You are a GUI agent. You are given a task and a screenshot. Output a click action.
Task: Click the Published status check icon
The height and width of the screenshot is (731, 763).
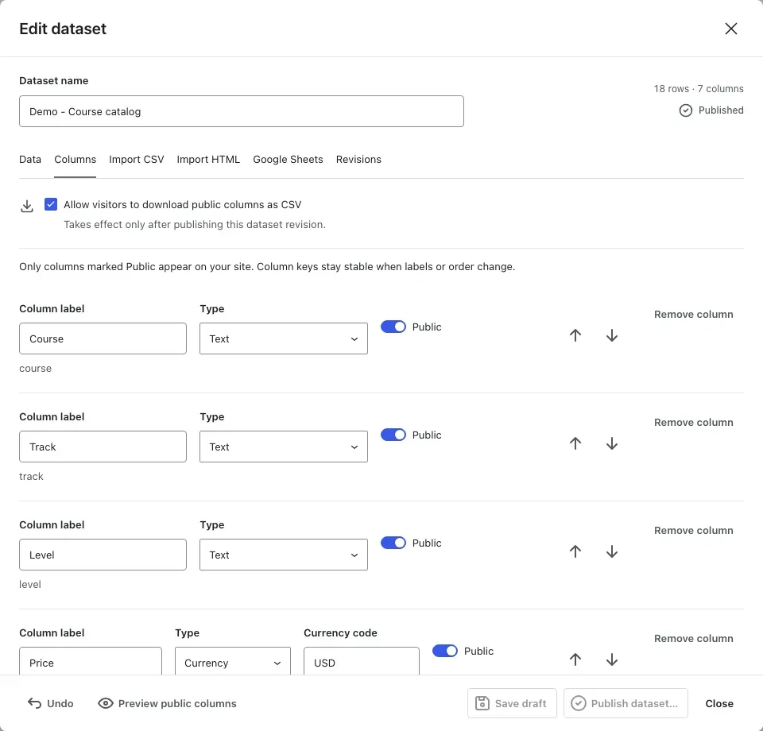(x=686, y=110)
